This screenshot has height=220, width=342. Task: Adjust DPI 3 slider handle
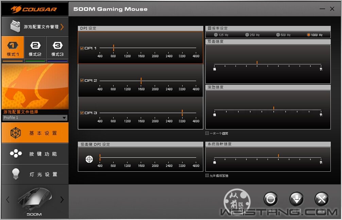pyautogui.click(x=182, y=113)
